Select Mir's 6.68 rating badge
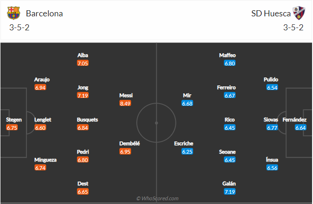 (x=188, y=103)
